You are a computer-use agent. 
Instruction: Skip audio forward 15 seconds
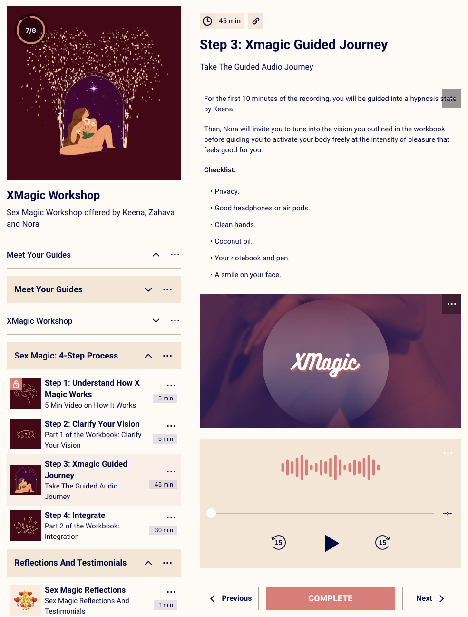click(382, 542)
